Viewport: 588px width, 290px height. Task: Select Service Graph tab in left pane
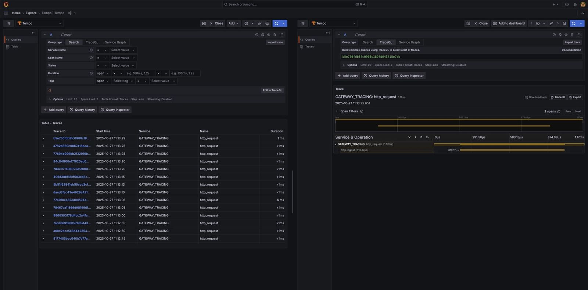tap(115, 42)
